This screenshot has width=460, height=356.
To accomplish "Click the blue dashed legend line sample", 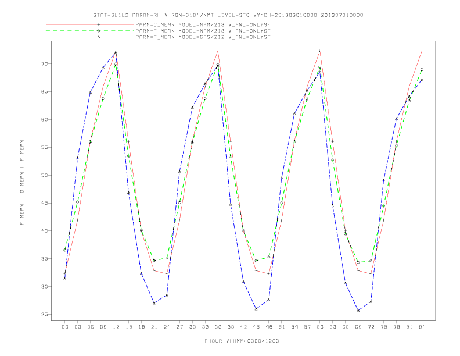I will click(90, 37).
